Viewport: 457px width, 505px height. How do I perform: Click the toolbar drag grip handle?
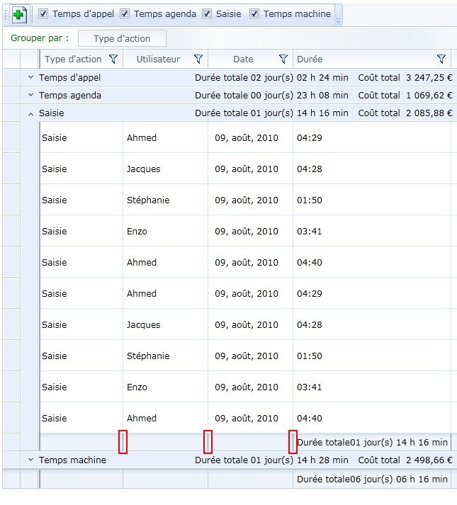[x=6, y=14]
